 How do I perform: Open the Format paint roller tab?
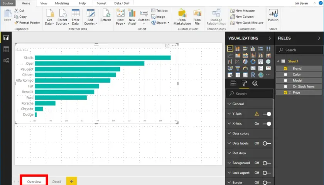click(244, 83)
